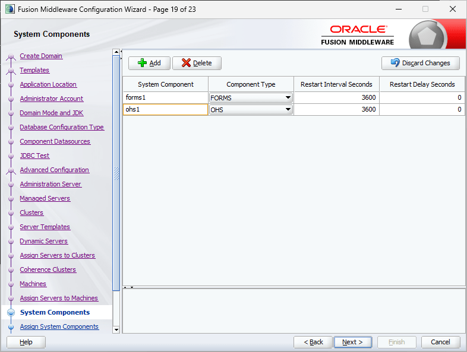Screen dimensions: 467x352
Task: Click the Create Domain step node icon
Action: point(11,56)
